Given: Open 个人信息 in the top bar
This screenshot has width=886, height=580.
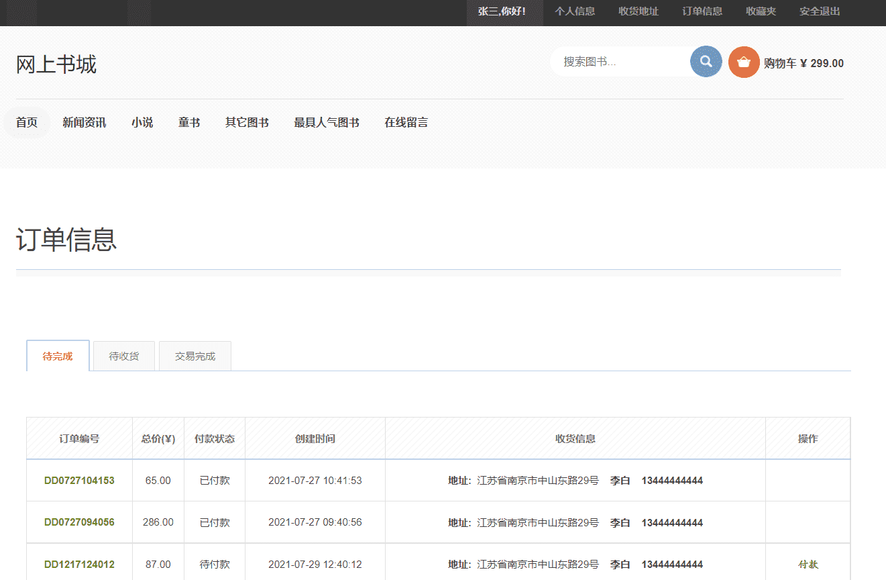Looking at the screenshot, I should [x=575, y=11].
